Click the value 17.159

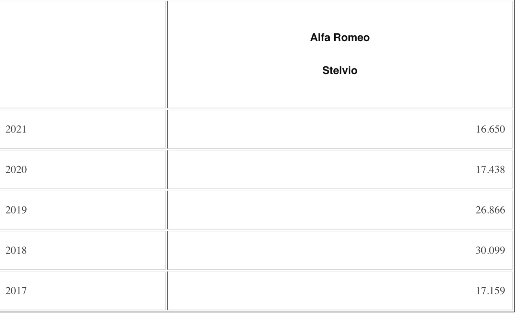click(491, 290)
